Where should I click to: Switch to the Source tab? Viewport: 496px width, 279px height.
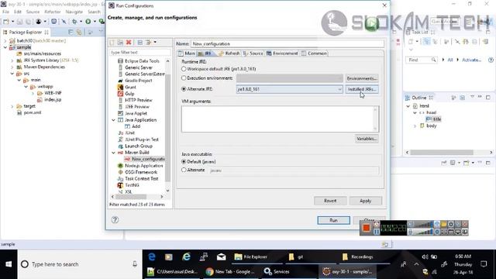pos(253,53)
